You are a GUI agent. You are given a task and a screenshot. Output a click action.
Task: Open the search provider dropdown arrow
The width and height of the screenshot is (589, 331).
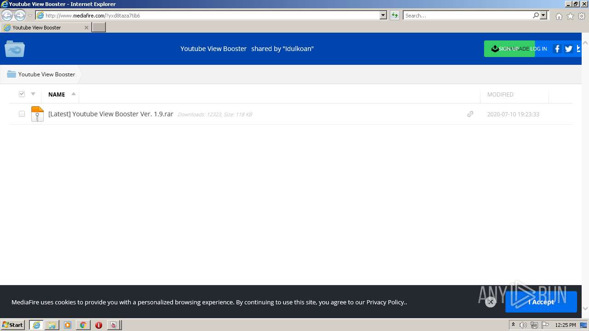tap(543, 15)
